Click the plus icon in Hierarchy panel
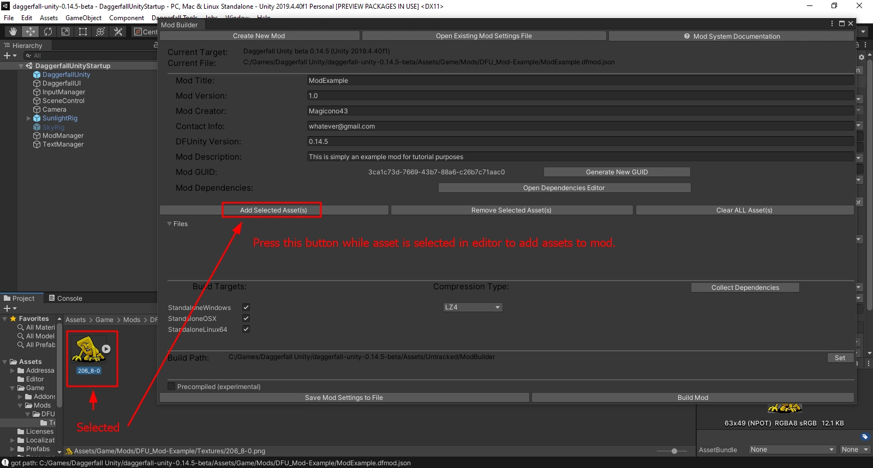 click(x=7, y=56)
